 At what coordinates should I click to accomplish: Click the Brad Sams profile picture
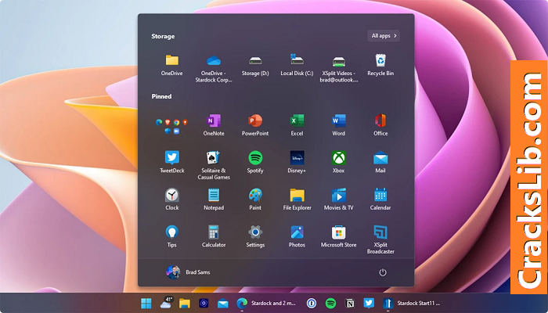[173, 272]
